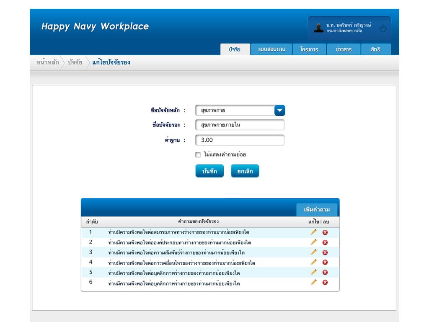Click the power logout icon

[382, 29]
